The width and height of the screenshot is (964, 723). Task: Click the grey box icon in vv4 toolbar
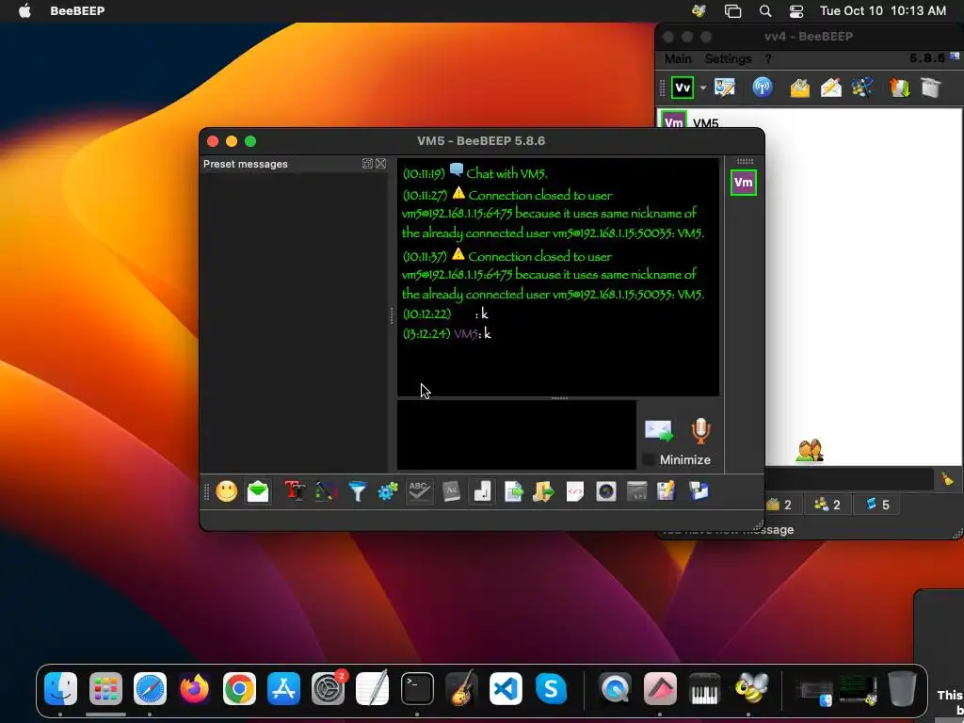931,88
